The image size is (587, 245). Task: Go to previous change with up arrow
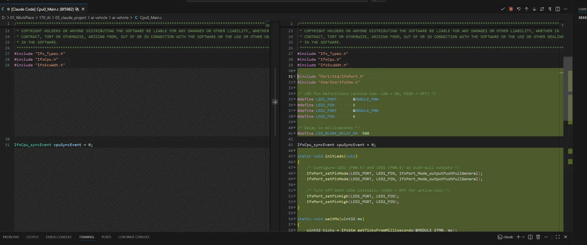(526, 9)
